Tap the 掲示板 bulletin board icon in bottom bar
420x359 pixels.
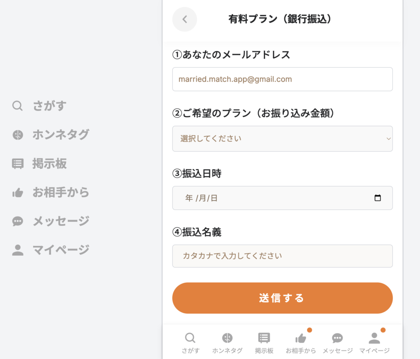(264, 338)
